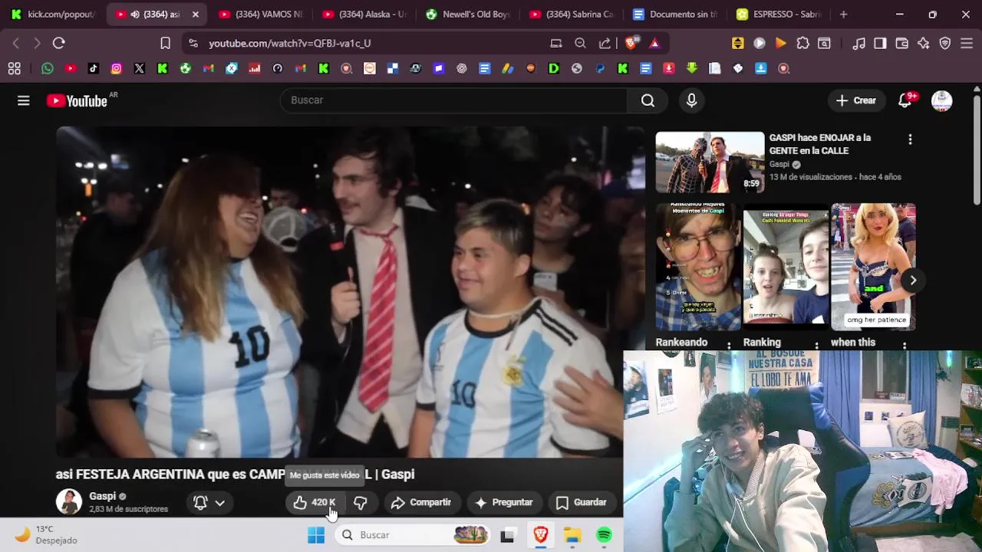Open 'GASPI hace ENOJAR a la GENTE' title
982x552 pixels.
point(819,144)
